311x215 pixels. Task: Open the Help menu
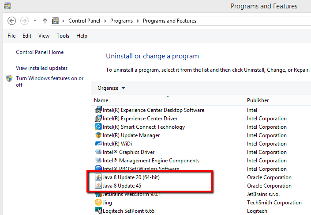[82, 36]
